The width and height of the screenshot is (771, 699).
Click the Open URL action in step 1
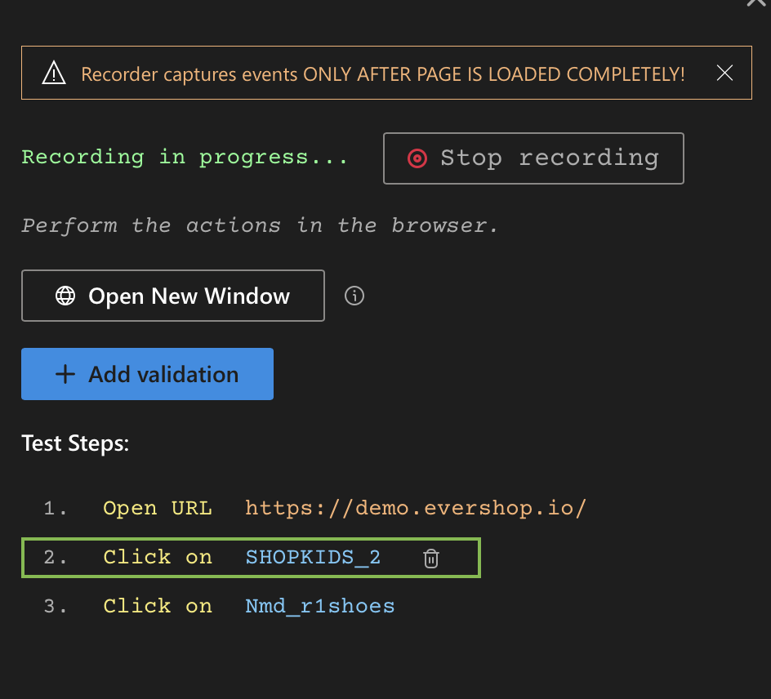157,508
